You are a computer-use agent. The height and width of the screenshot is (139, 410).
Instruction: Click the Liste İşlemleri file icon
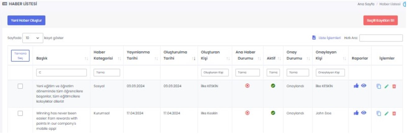click(x=314, y=38)
